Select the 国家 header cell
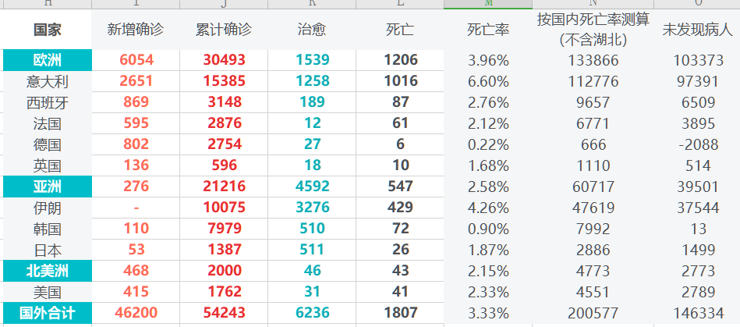 48,30
